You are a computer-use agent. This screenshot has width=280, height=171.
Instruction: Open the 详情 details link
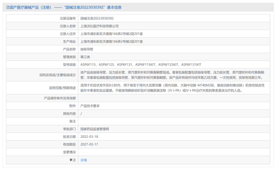pyautogui.click(x=84, y=160)
